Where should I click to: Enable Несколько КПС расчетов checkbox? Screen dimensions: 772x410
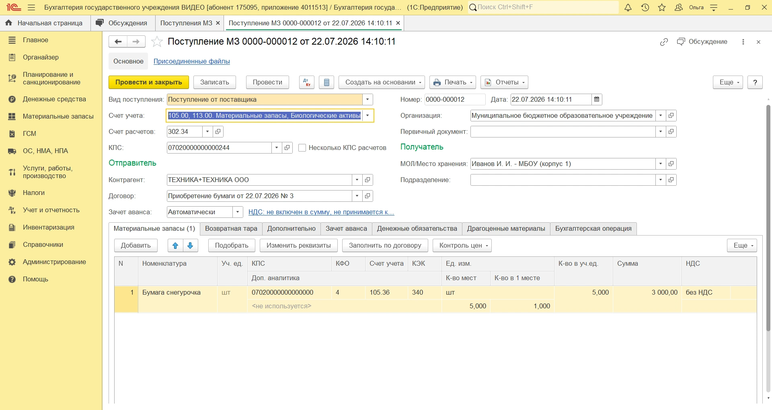click(x=302, y=148)
